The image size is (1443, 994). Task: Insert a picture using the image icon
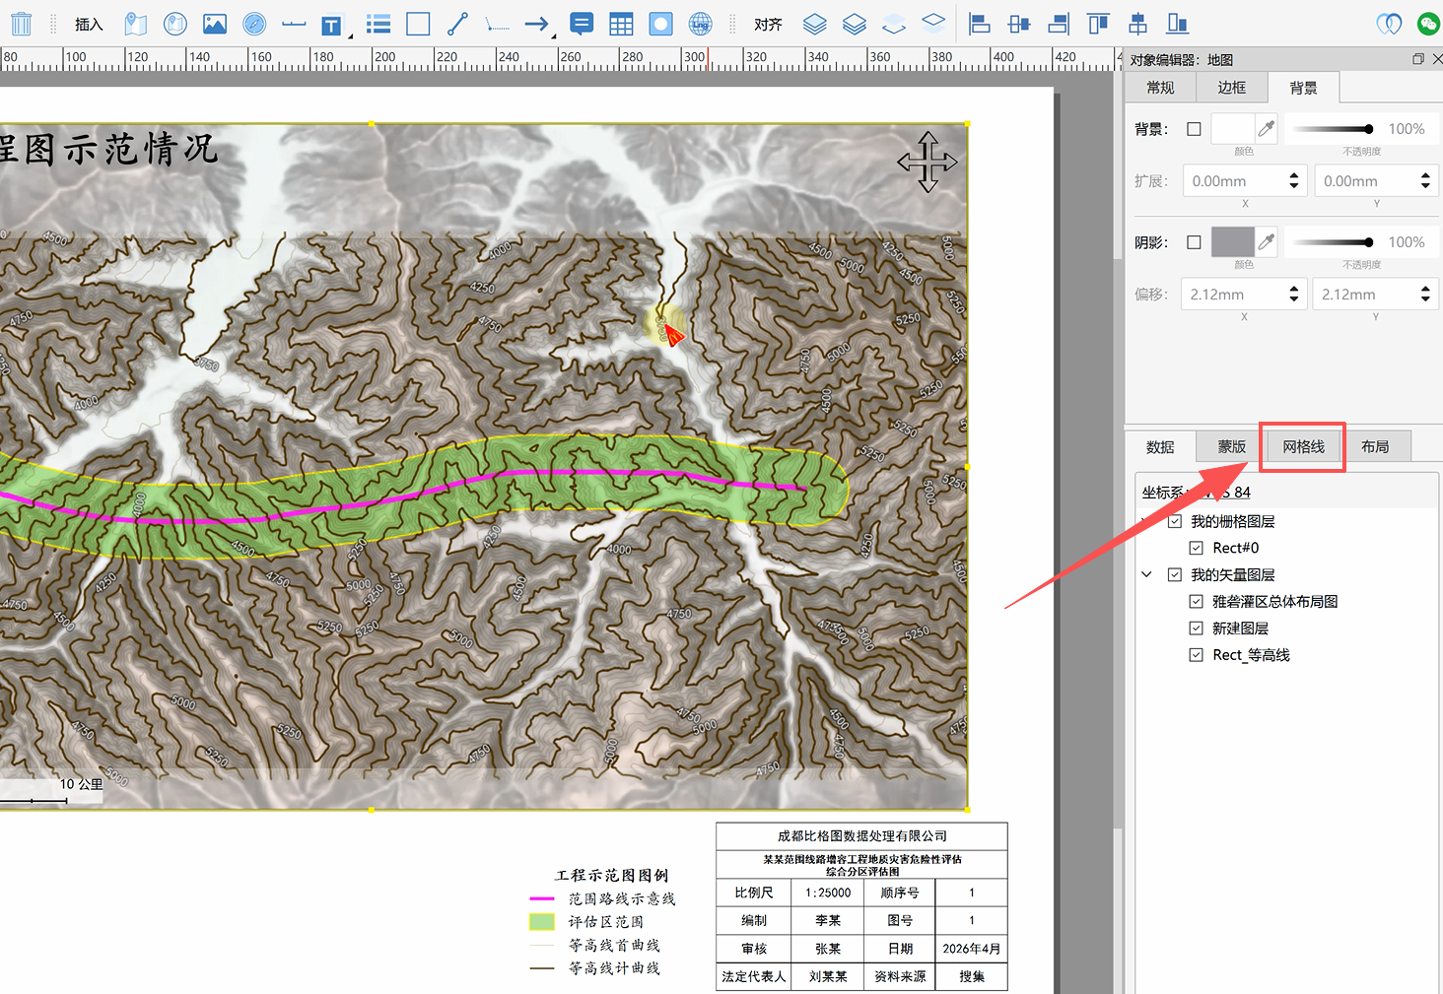pos(215,24)
